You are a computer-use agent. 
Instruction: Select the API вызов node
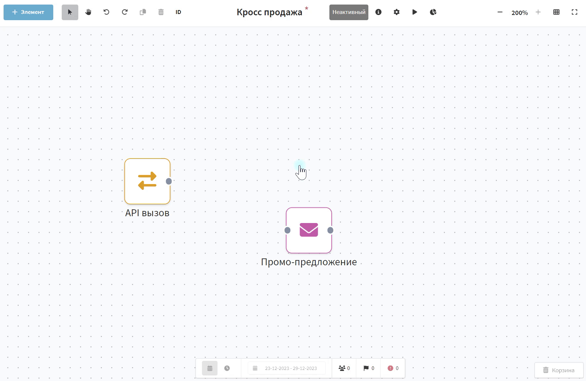pos(147,181)
